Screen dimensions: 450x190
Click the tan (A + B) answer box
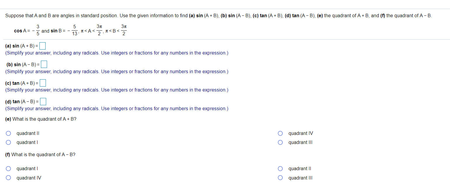tap(43, 83)
